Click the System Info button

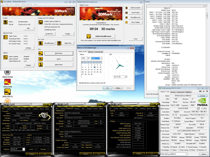(x=49, y=34)
